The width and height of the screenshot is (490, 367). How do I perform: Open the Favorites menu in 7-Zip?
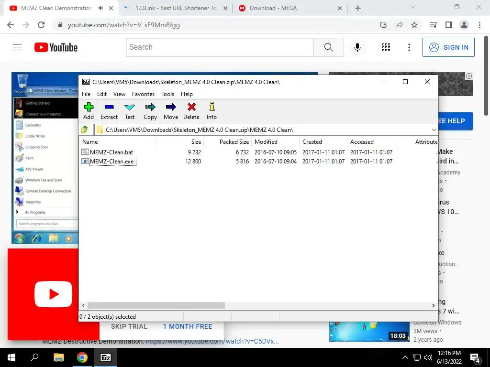[143, 94]
